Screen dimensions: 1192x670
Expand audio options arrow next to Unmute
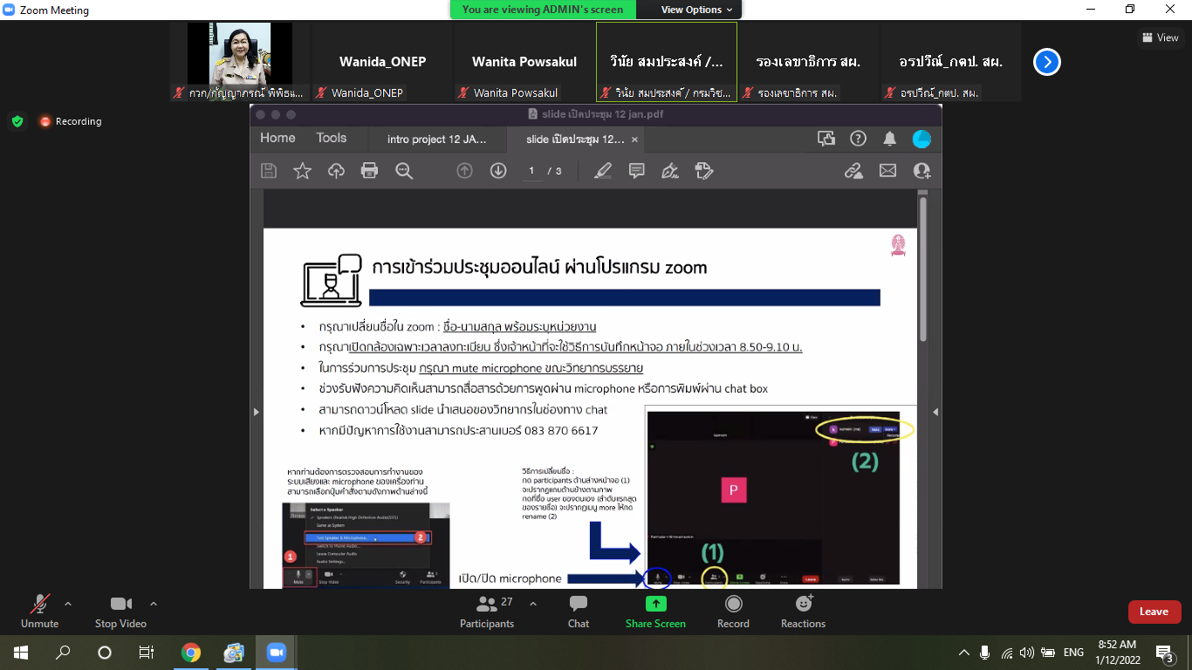(x=68, y=604)
